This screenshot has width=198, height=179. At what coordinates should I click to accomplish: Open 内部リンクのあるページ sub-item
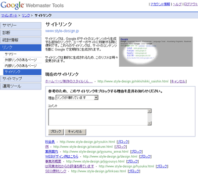pos(21,66)
